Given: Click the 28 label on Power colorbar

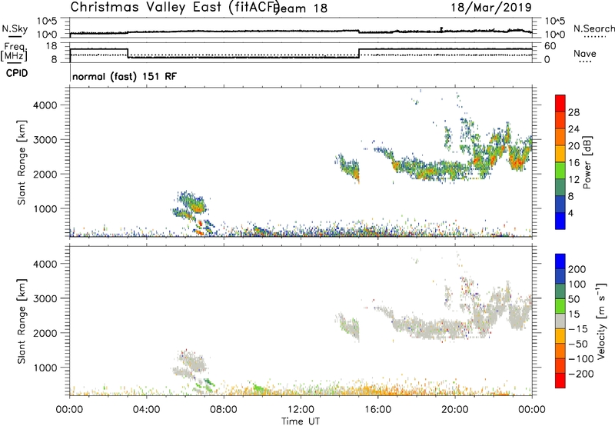Looking at the screenshot, I should pos(573,112).
